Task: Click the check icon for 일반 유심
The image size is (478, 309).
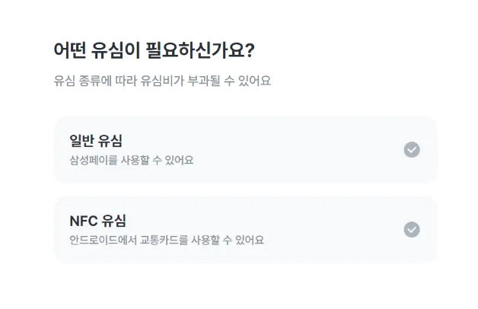Action: click(412, 149)
